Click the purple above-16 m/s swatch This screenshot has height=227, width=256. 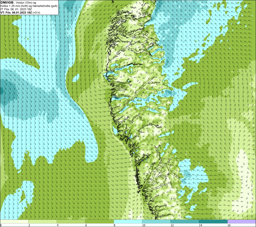tap(241, 221)
